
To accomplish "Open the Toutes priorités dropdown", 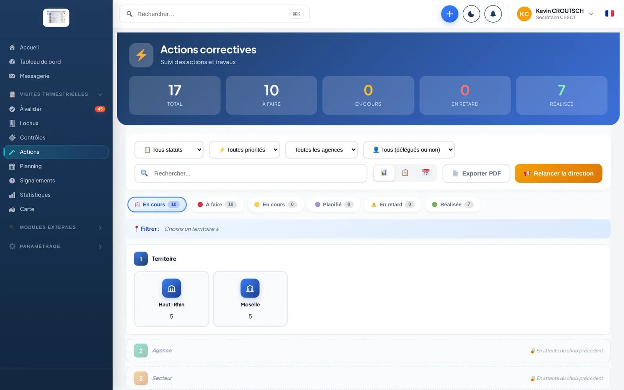I will [244, 150].
